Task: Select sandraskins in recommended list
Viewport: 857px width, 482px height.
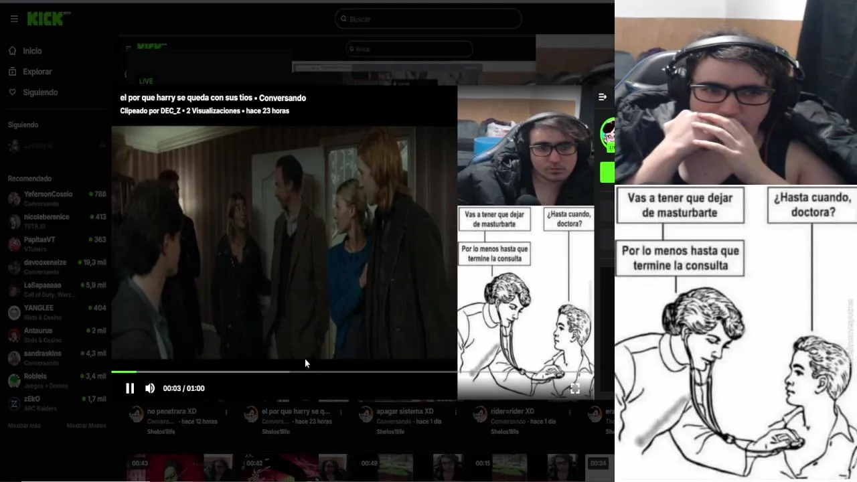Action: (x=57, y=357)
